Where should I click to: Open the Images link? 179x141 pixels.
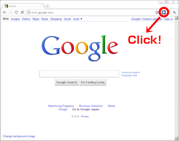click(x=15, y=19)
